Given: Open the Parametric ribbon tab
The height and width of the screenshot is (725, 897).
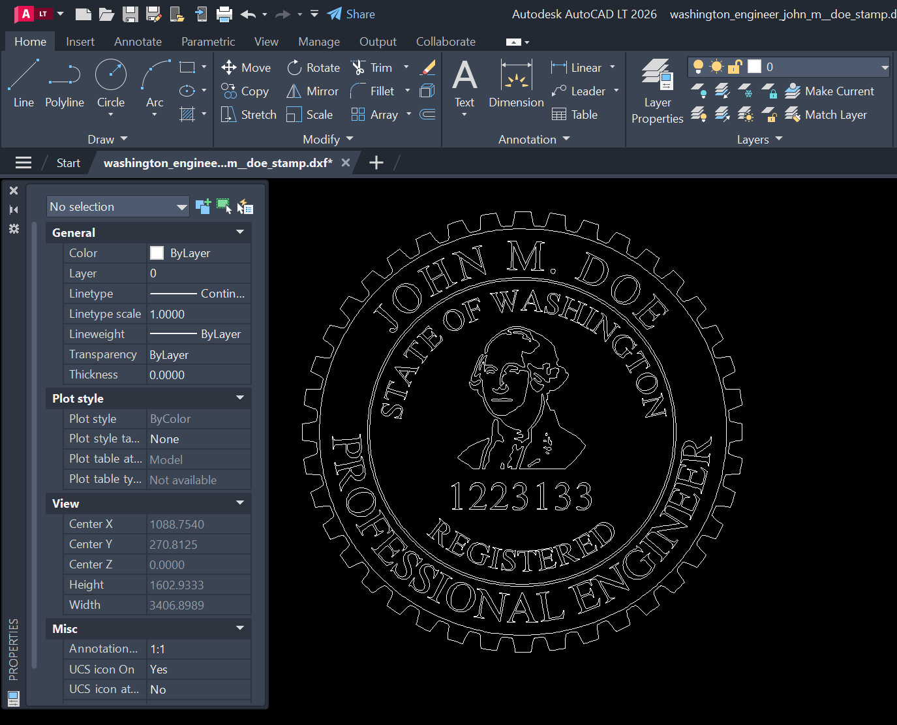Looking at the screenshot, I should pos(207,41).
